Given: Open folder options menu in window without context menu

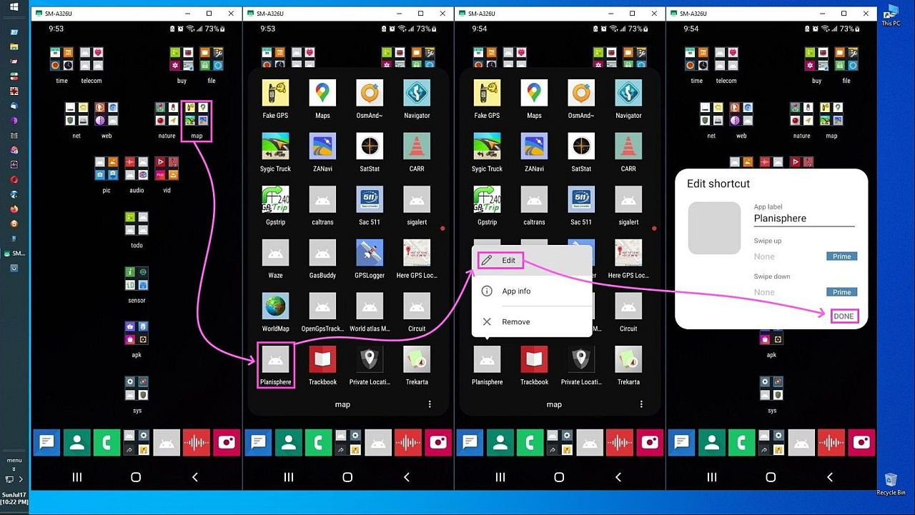Looking at the screenshot, I should [x=430, y=404].
